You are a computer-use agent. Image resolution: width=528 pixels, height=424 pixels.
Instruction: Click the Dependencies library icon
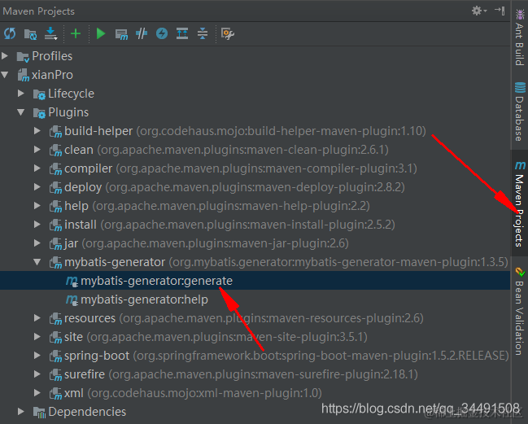(x=39, y=413)
